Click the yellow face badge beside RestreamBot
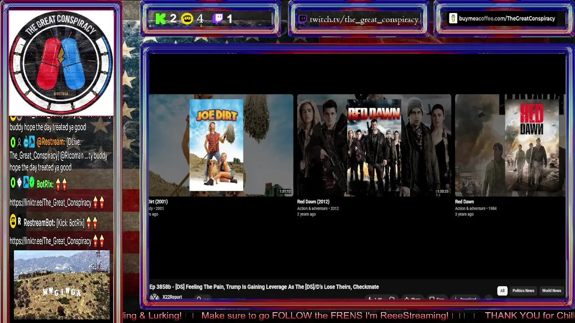 click(13, 222)
